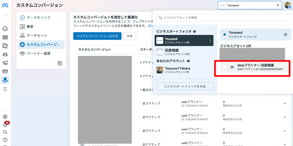The width and height of the screenshot is (293, 146).
Task: Click the search magnifier in sidebar
Action: tap(5, 132)
